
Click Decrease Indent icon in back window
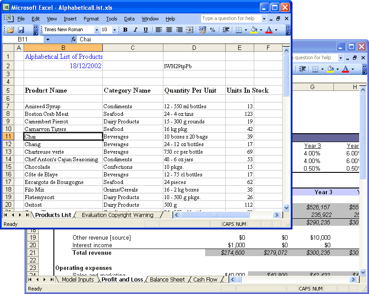[302, 69]
